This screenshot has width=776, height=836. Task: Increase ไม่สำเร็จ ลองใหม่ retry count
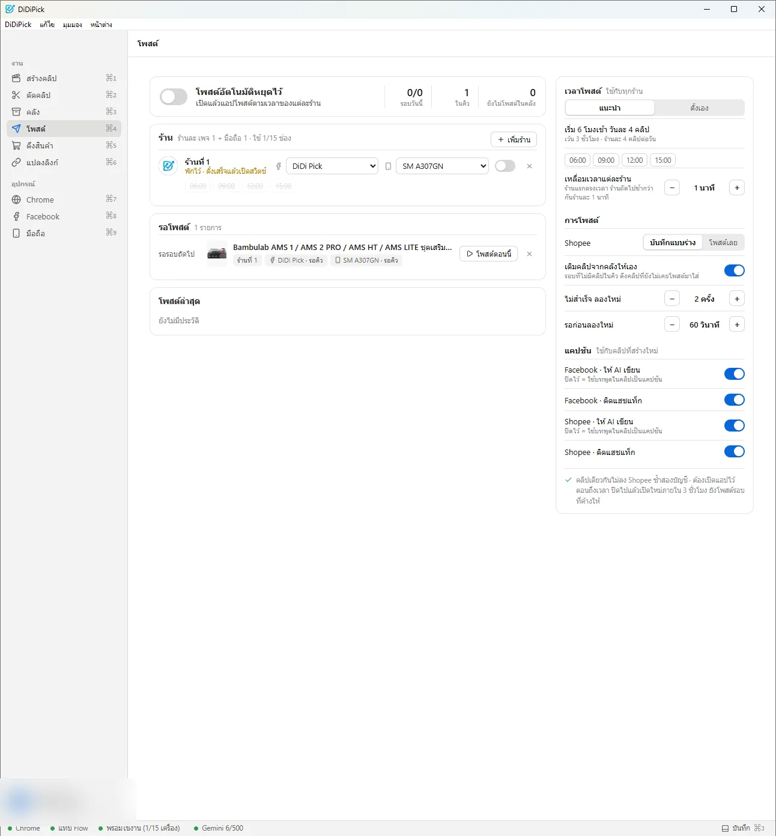(x=737, y=299)
